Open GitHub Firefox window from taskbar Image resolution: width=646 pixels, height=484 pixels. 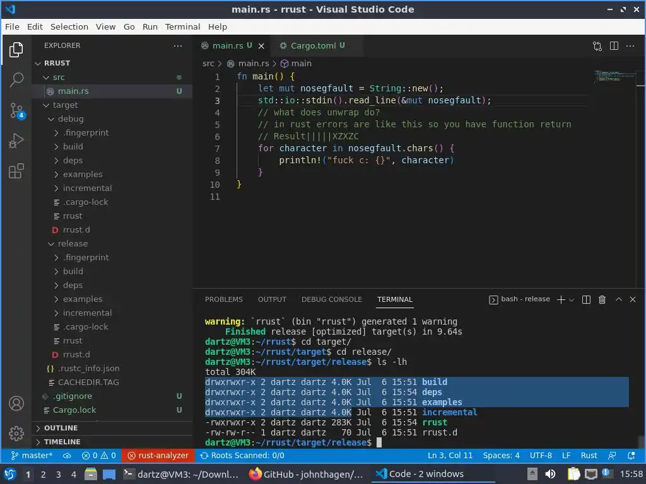(307, 475)
